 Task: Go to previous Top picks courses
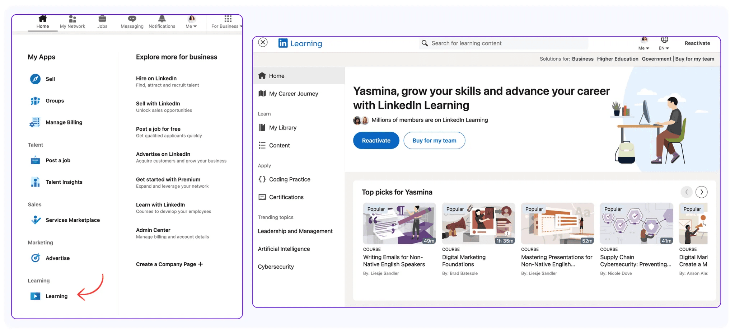pyautogui.click(x=687, y=192)
